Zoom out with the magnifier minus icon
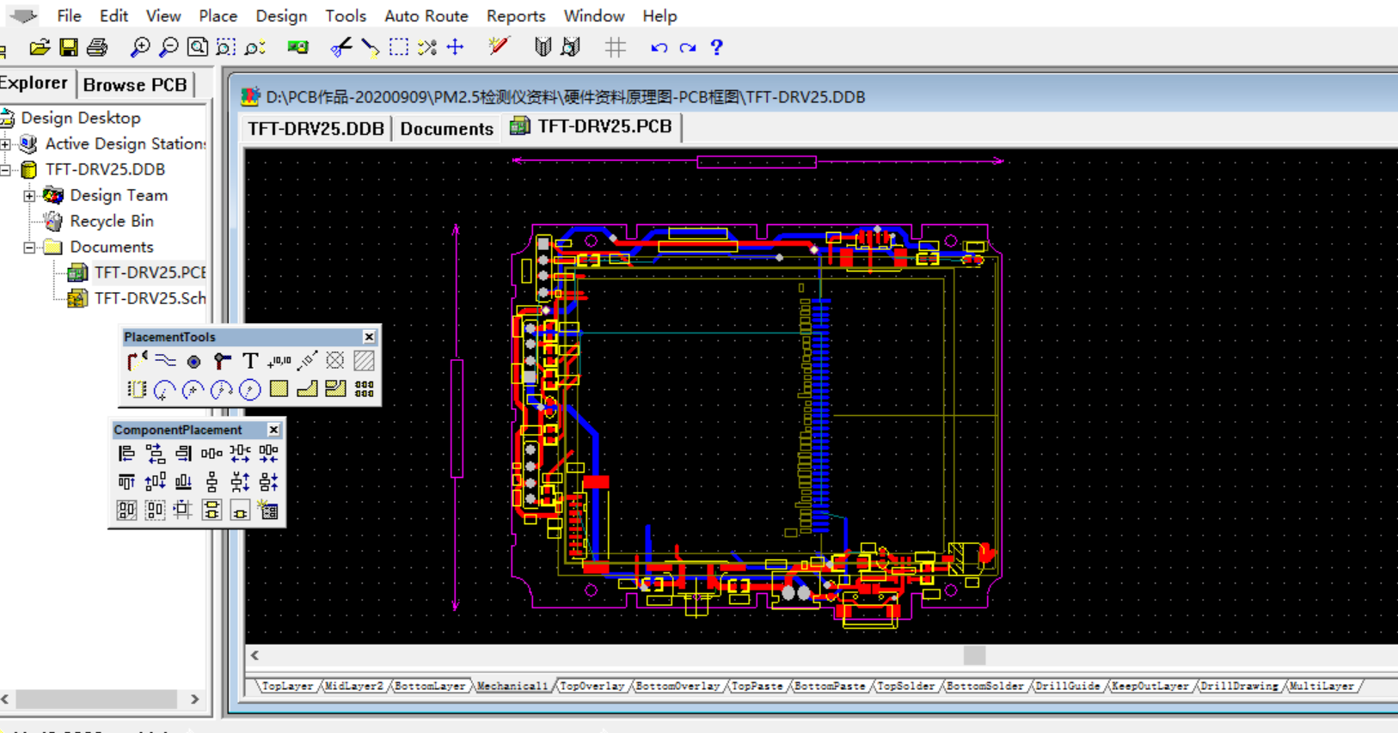Viewport: 1398px width, 733px height. click(x=169, y=47)
